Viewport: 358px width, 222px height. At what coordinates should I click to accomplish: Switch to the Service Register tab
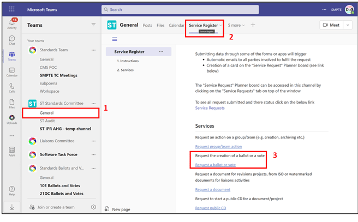pyautogui.click(x=203, y=25)
